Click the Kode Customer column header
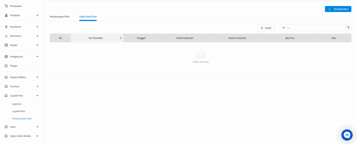The height and width of the screenshot is (144, 357). 185,38
